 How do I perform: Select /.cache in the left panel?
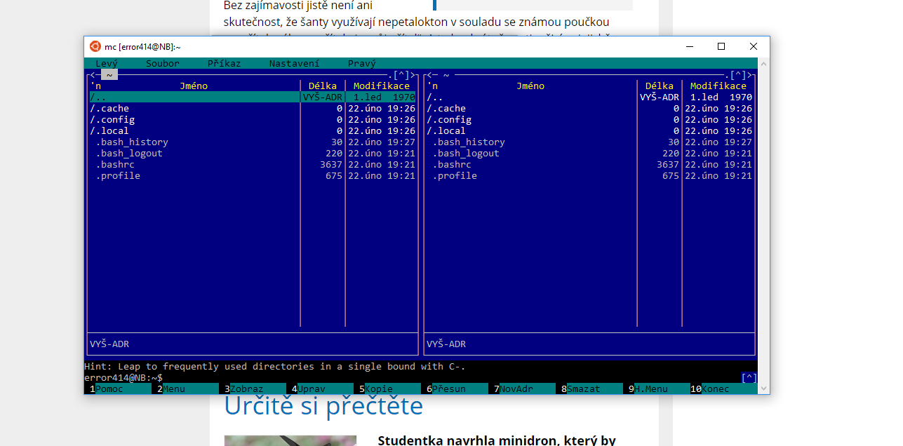pyautogui.click(x=253, y=108)
